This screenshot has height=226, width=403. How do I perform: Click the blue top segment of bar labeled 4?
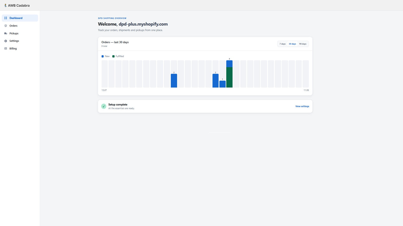229,64
